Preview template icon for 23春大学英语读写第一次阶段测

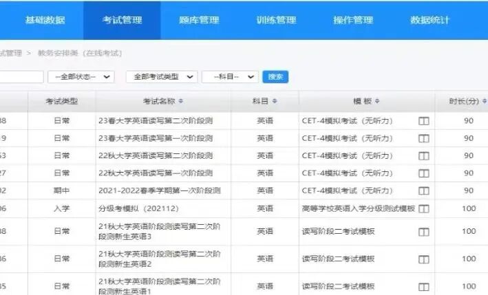point(423,138)
